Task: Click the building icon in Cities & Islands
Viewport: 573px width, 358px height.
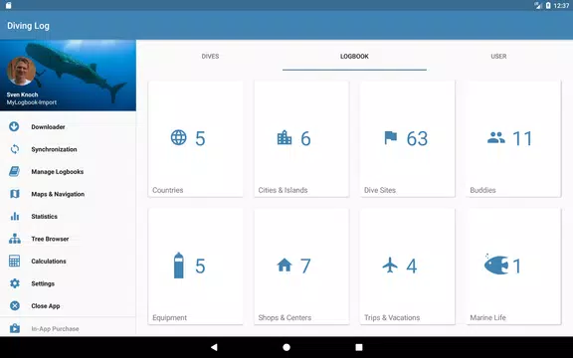Action: point(285,137)
